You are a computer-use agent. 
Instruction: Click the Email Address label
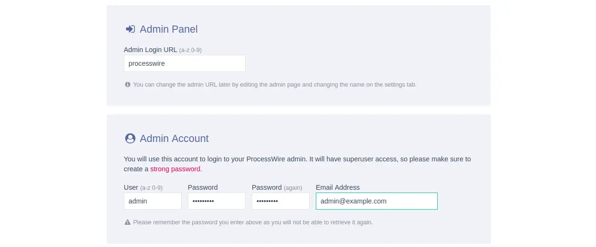click(x=338, y=187)
